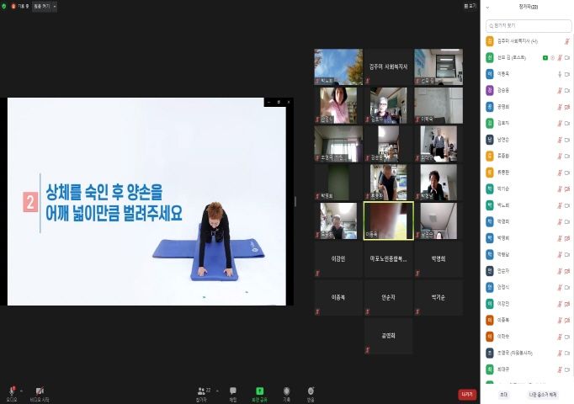Click the muted mic icon on 김주미 사회복지사 tile
Viewport: 574px width, 404px height.
point(368,81)
